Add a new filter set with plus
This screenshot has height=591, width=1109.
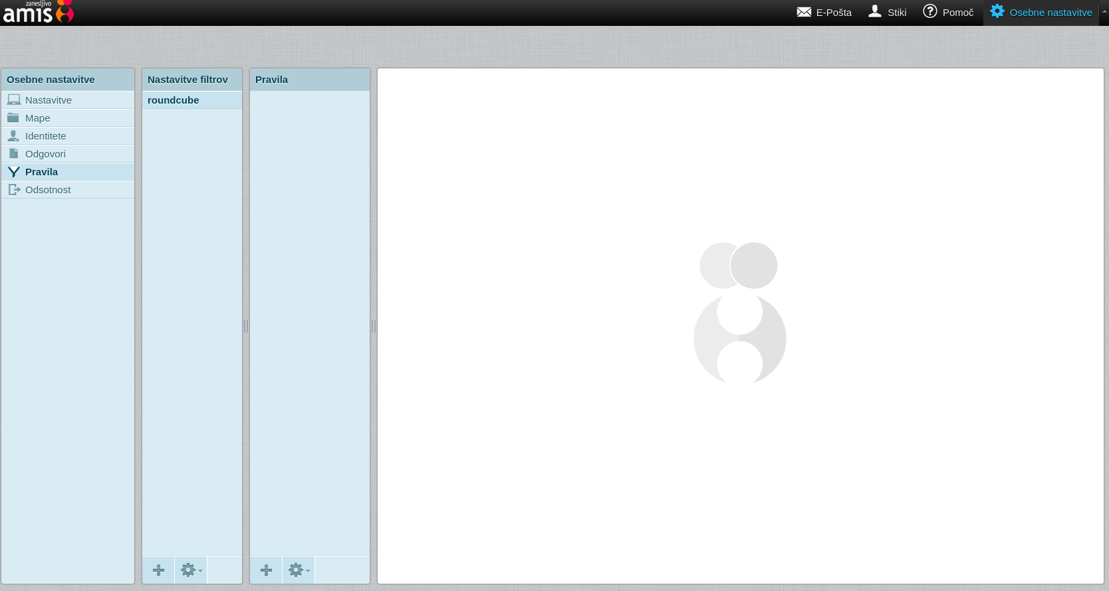click(x=158, y=570)
